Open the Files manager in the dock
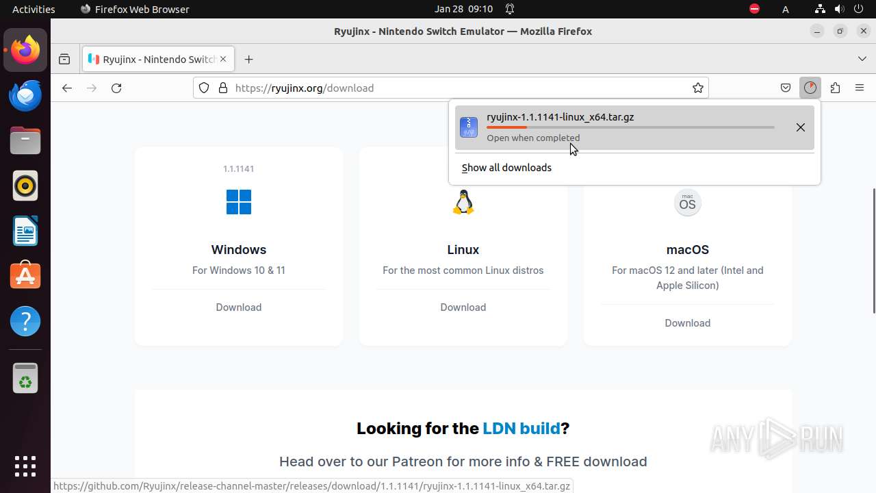 point(25,140)
